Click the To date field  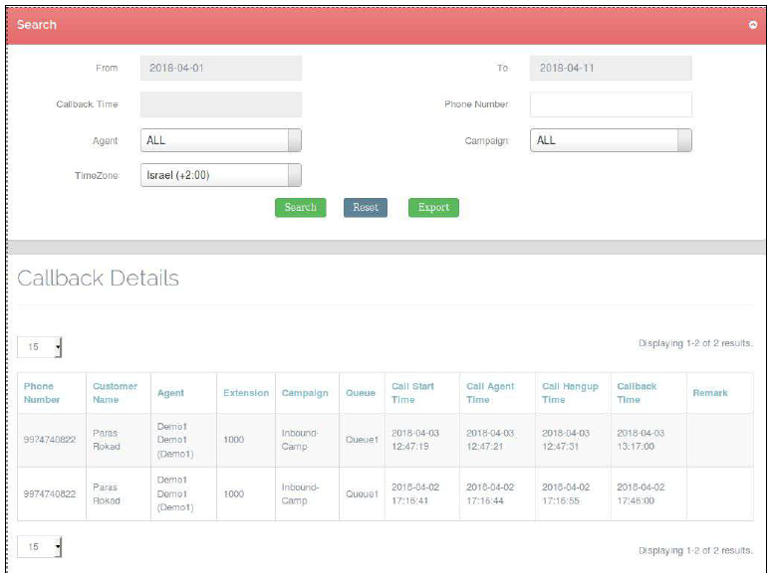610,69
